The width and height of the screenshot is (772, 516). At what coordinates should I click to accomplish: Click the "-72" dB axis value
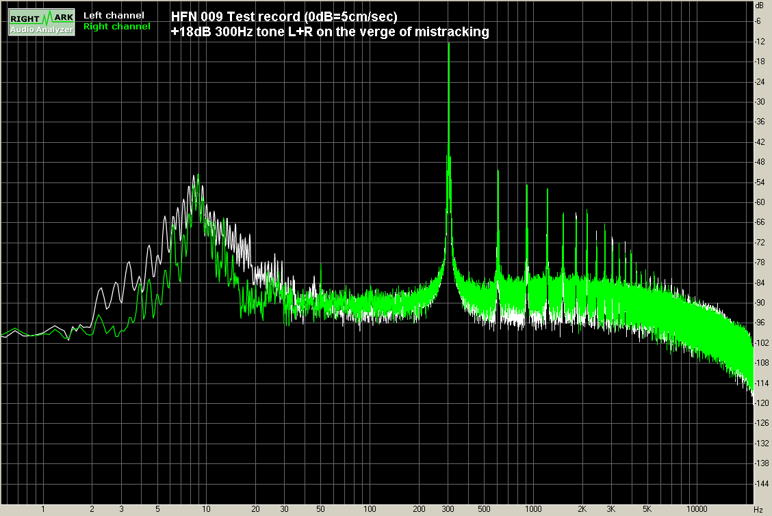point(760,242)
